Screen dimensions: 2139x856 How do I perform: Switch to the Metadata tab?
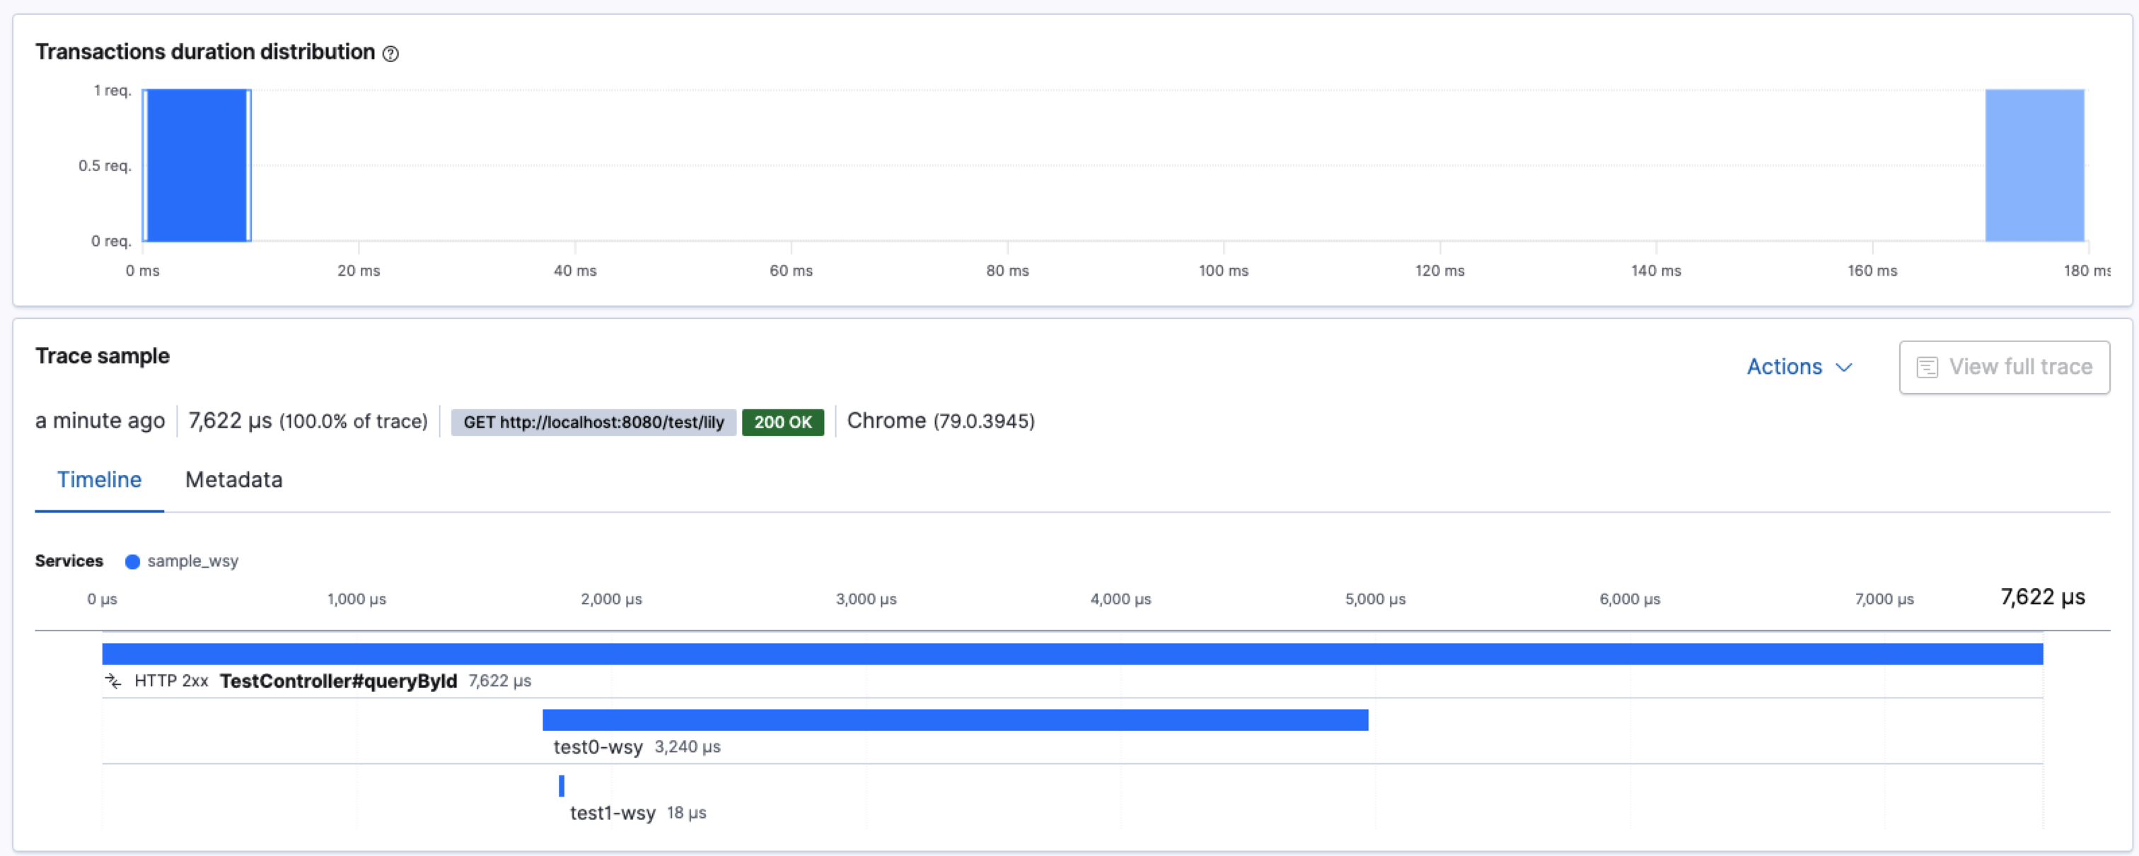pyautogui.click(x=233, y=479)
